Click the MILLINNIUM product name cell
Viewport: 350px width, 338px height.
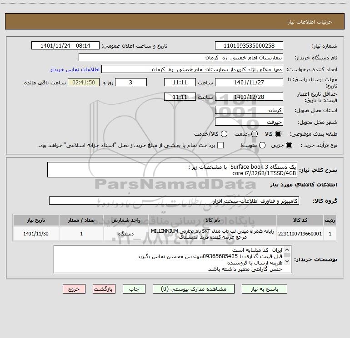click(x=213, y=234)
